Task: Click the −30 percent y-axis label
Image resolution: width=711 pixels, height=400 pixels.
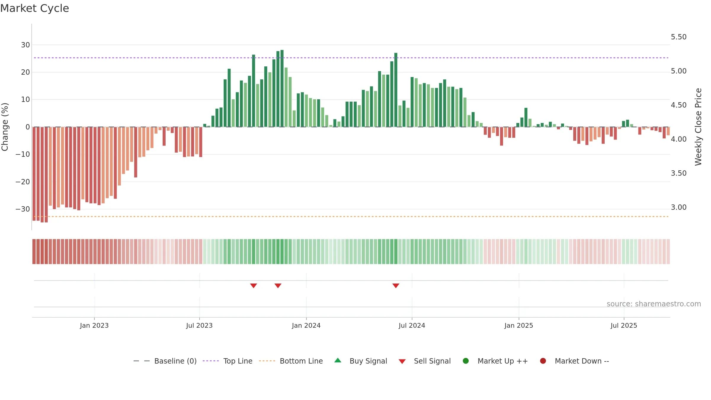Action: coord(23,209)
